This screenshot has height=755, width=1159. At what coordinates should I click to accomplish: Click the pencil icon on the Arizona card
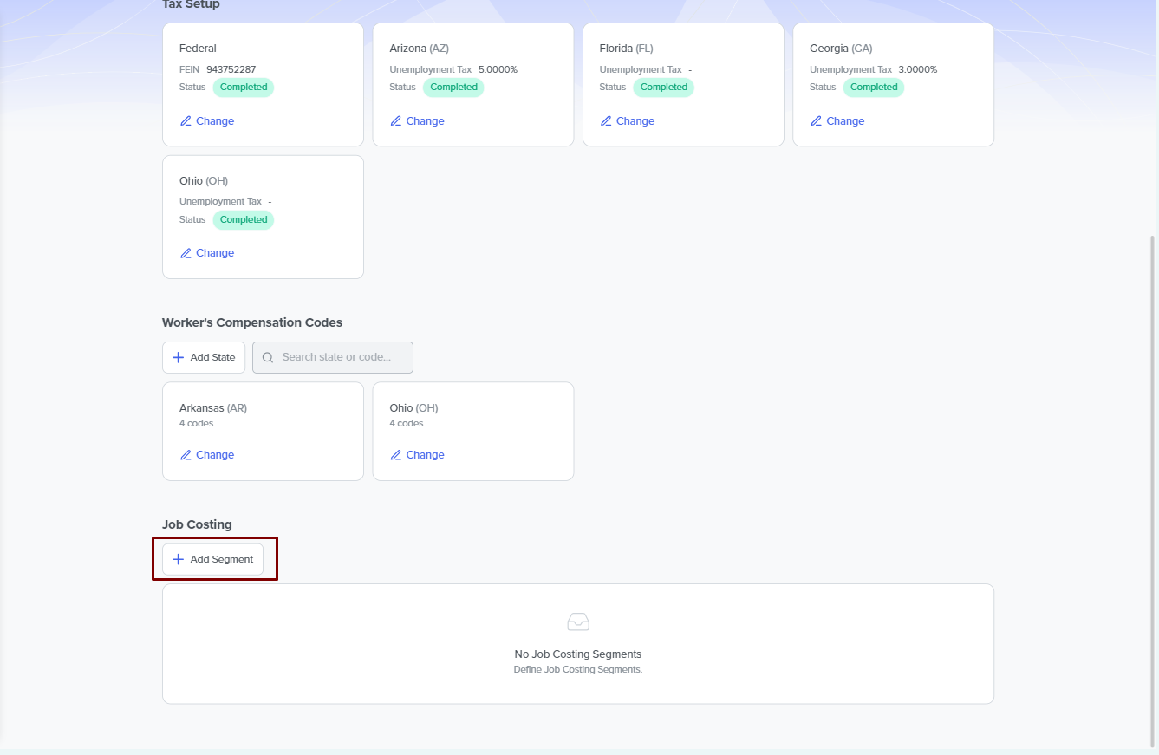click(396, 121)
